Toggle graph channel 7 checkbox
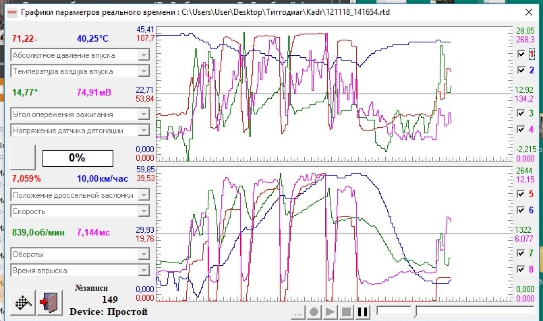Viewport: 543px width, 321px height. coord(521,253)
